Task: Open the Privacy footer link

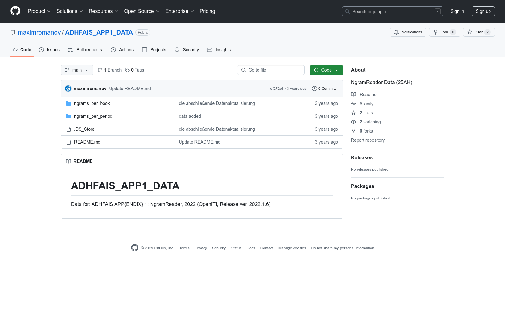Action: point(201,248)
